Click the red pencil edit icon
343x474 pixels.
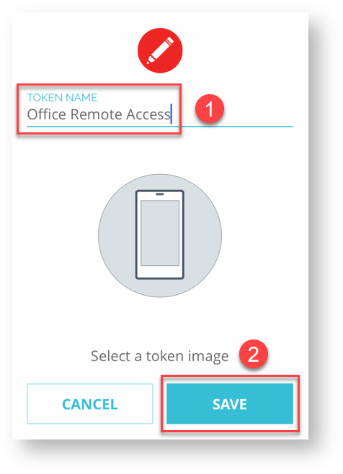tap(160, 50)
